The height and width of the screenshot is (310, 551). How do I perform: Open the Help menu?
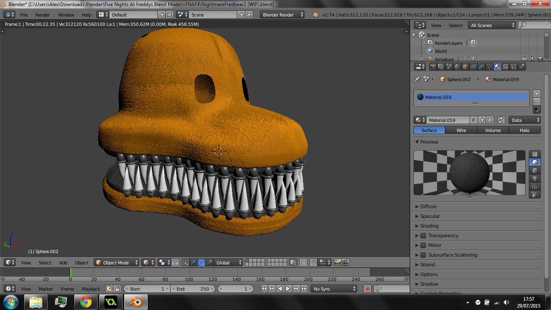point(87,15)
